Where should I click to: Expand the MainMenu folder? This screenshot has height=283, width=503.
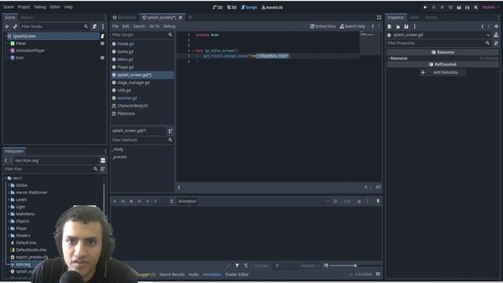9,214
